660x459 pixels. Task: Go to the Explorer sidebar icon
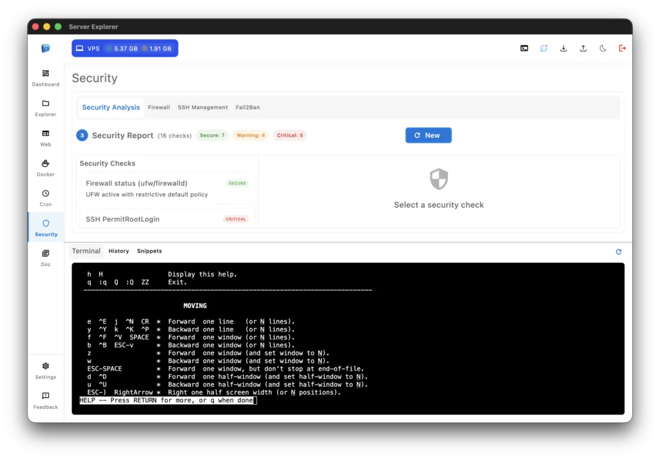coord(45,108)
